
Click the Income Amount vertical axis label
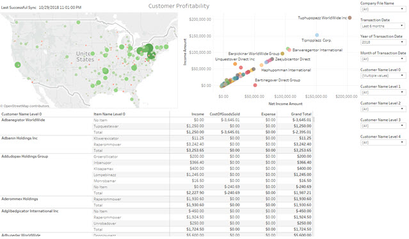185,52
